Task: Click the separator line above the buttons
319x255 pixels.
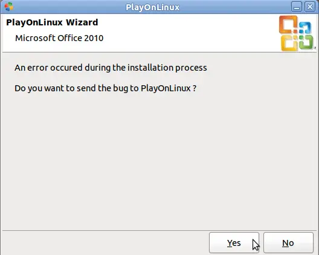Action: pyautogui.click(x=159, y=231)
